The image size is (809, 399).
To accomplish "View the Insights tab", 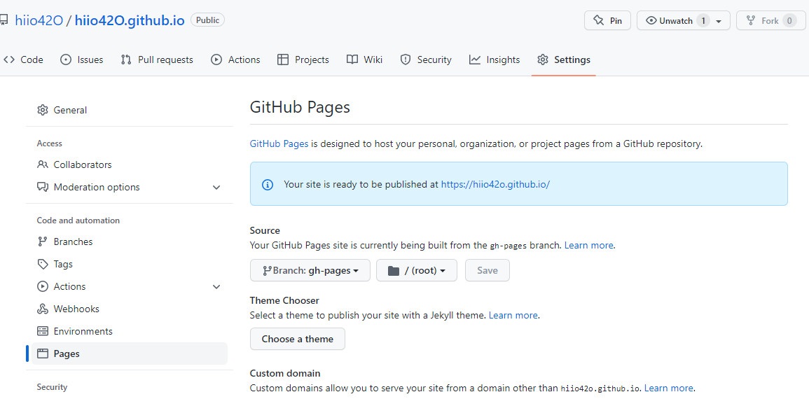I will (495, 59).
